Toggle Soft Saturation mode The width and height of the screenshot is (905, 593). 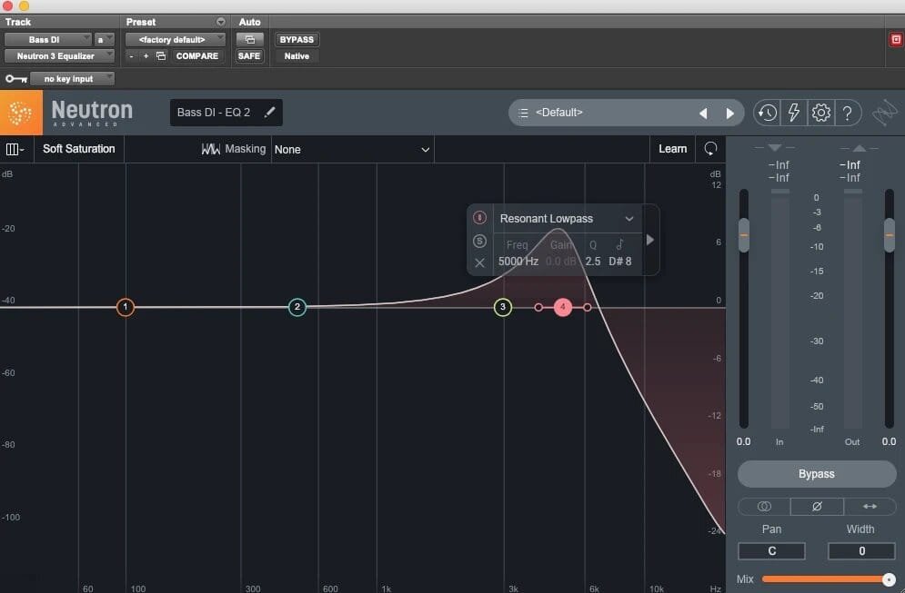79,149
